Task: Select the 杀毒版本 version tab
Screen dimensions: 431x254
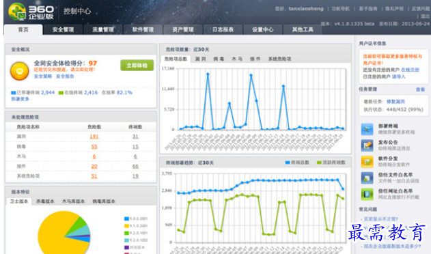Action: 45,201
